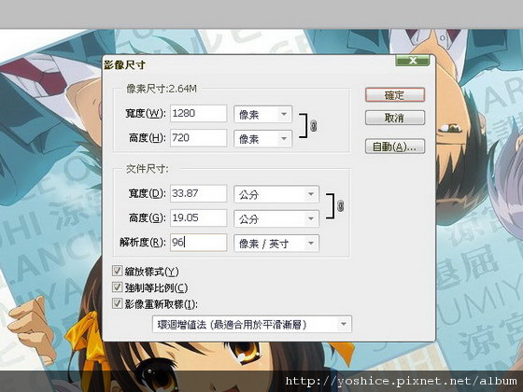Open the resolution unit 像素/英寸 dropdown
Screen dimensions: 523x392
[x=276, y=244]
